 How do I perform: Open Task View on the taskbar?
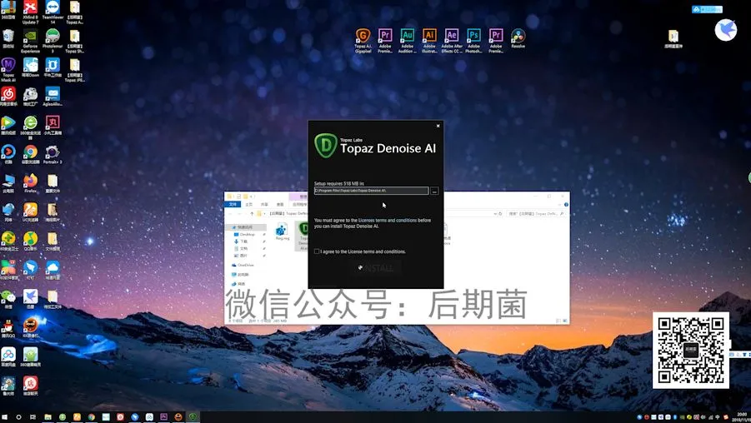pyautogui.click(x=33, y=417)
